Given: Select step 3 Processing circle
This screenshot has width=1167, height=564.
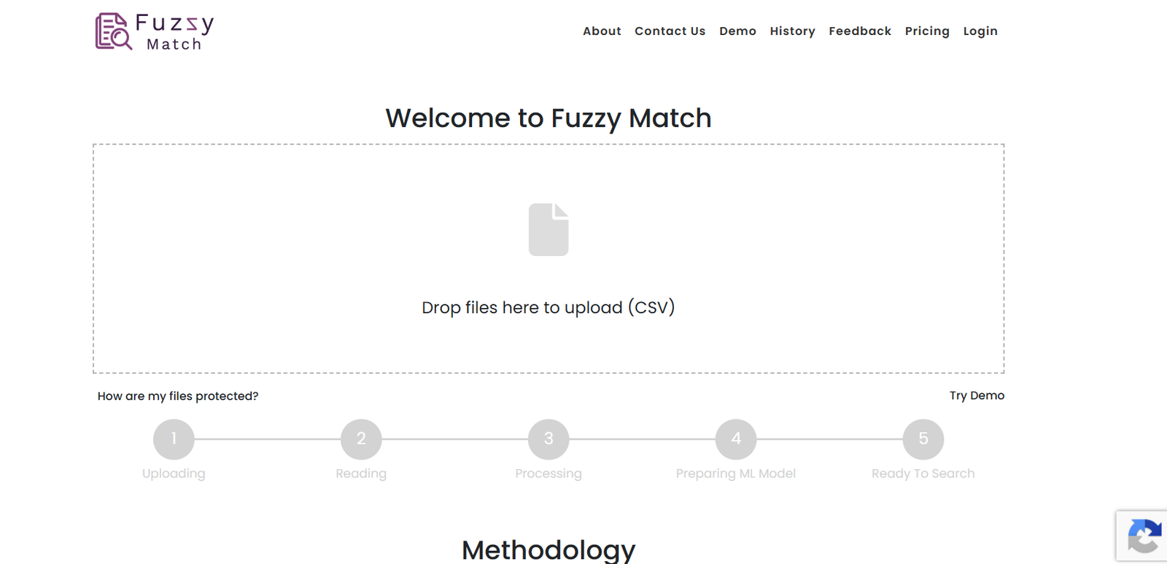Looking at the screenshot, I should pos(548,439).
